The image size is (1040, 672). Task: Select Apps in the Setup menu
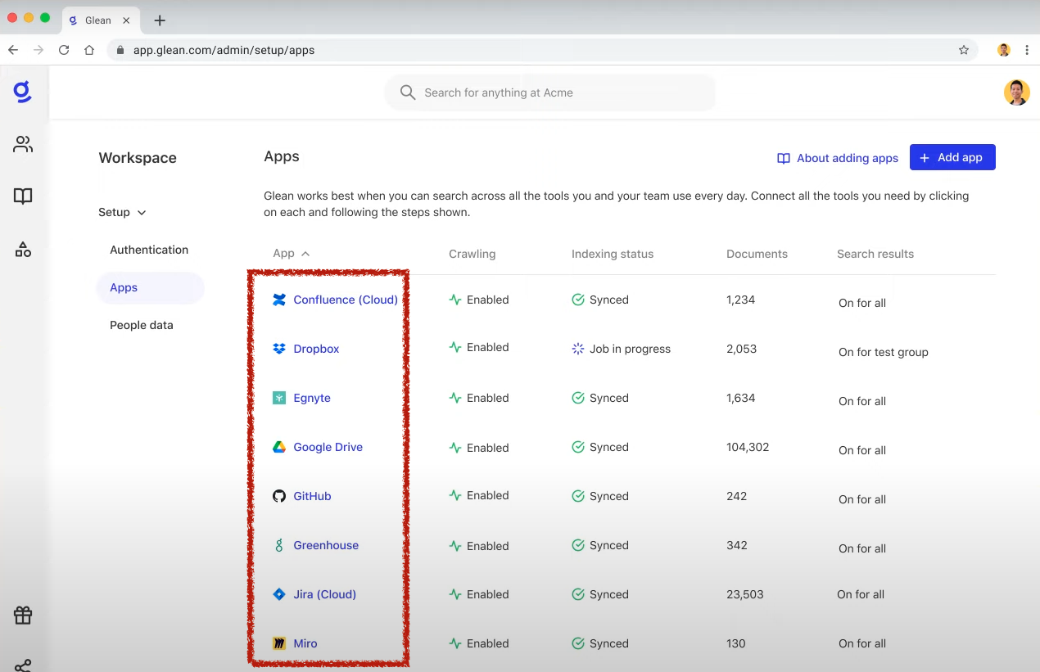(x=151, y=287)
